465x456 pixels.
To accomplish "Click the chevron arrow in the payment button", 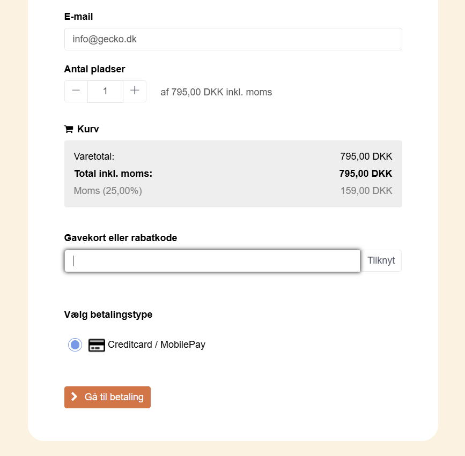I will 75,397.
